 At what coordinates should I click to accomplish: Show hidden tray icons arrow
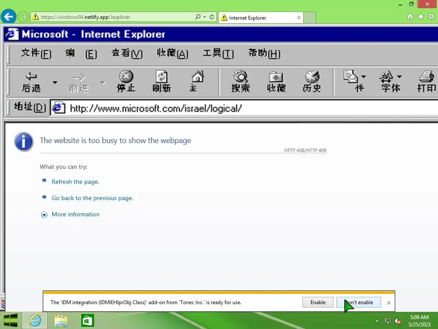(x=377, y=321)
